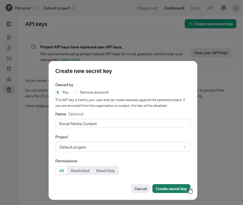Open Storage database icon in sidebar
243x205 pixels.
(x=9, y=69)
